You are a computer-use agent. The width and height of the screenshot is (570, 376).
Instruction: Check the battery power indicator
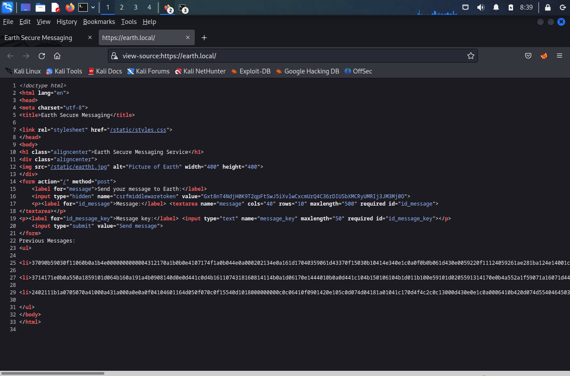[x=511, y=7]
